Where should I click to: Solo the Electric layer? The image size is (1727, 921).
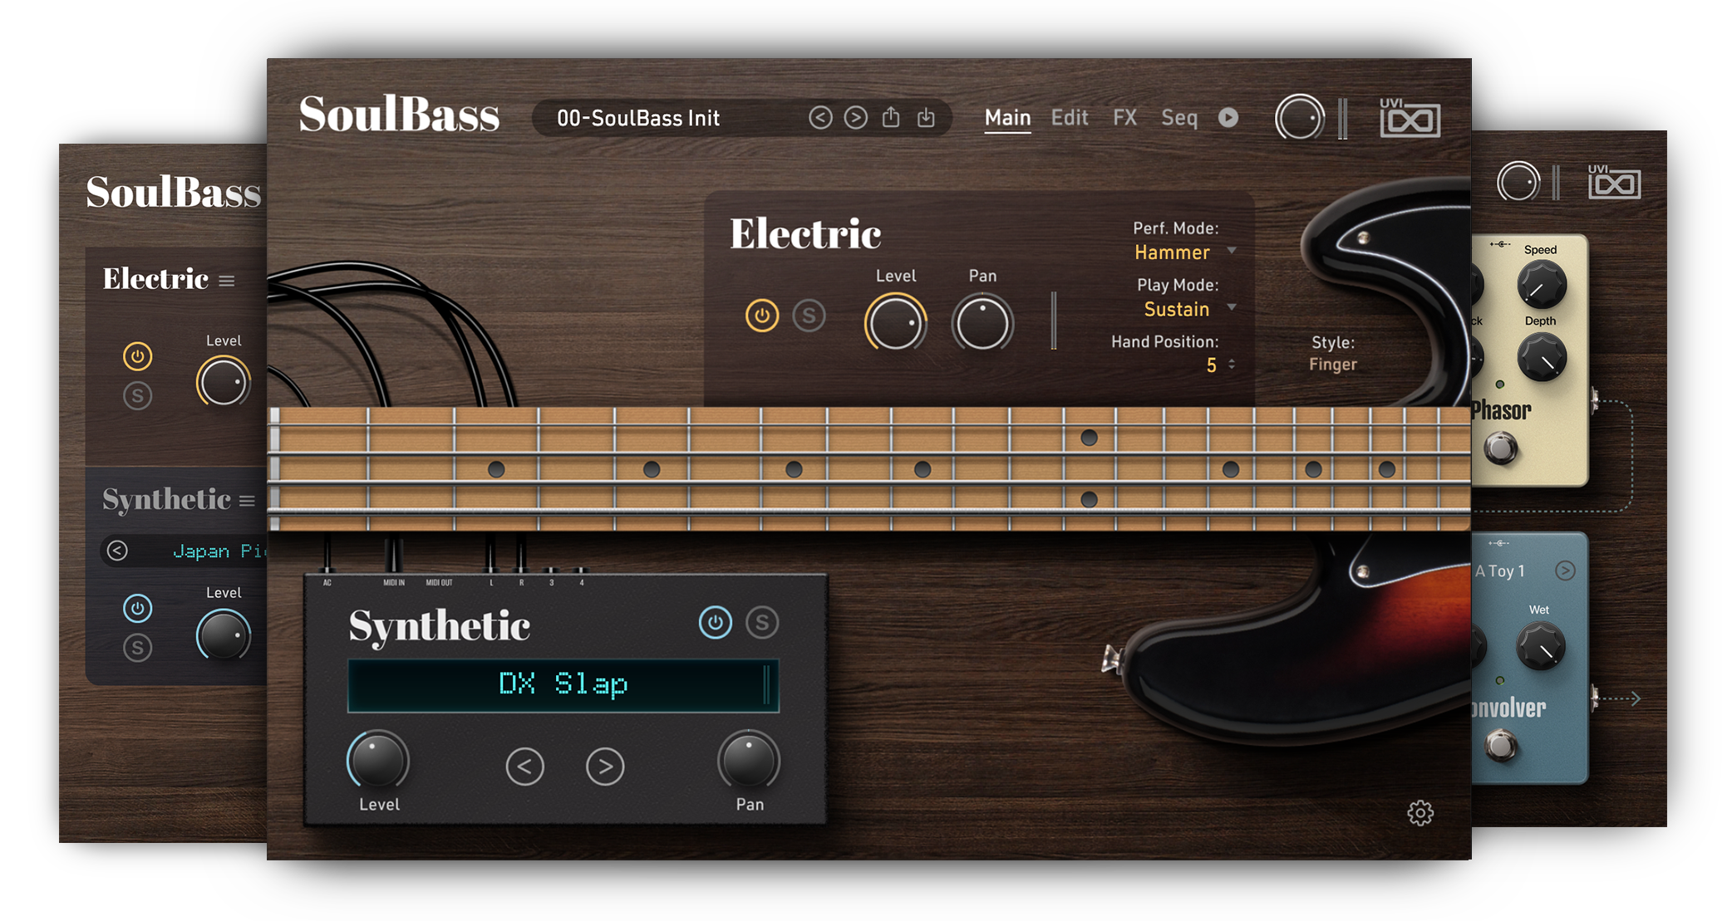pyautogui.click(x=809, y=316)
